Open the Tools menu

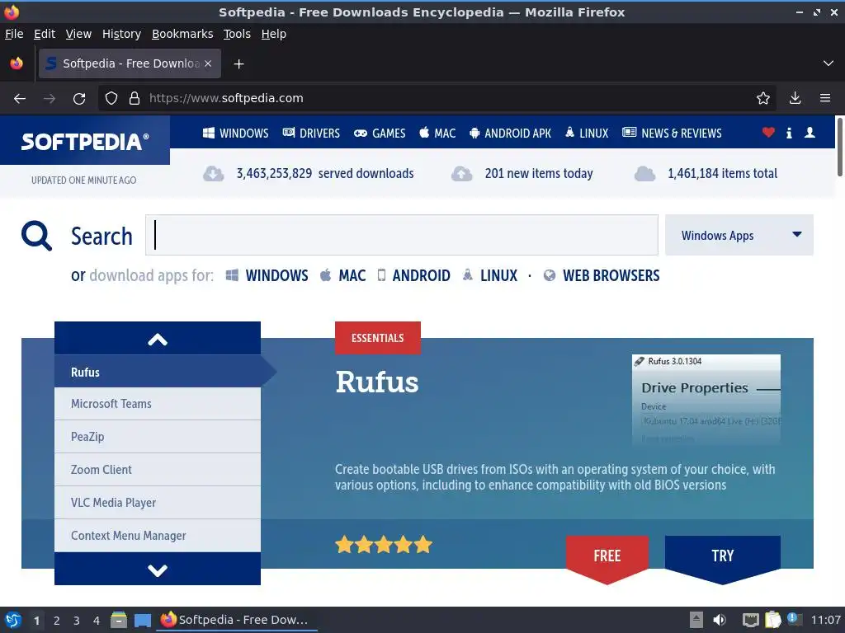[x=237, y=34]
